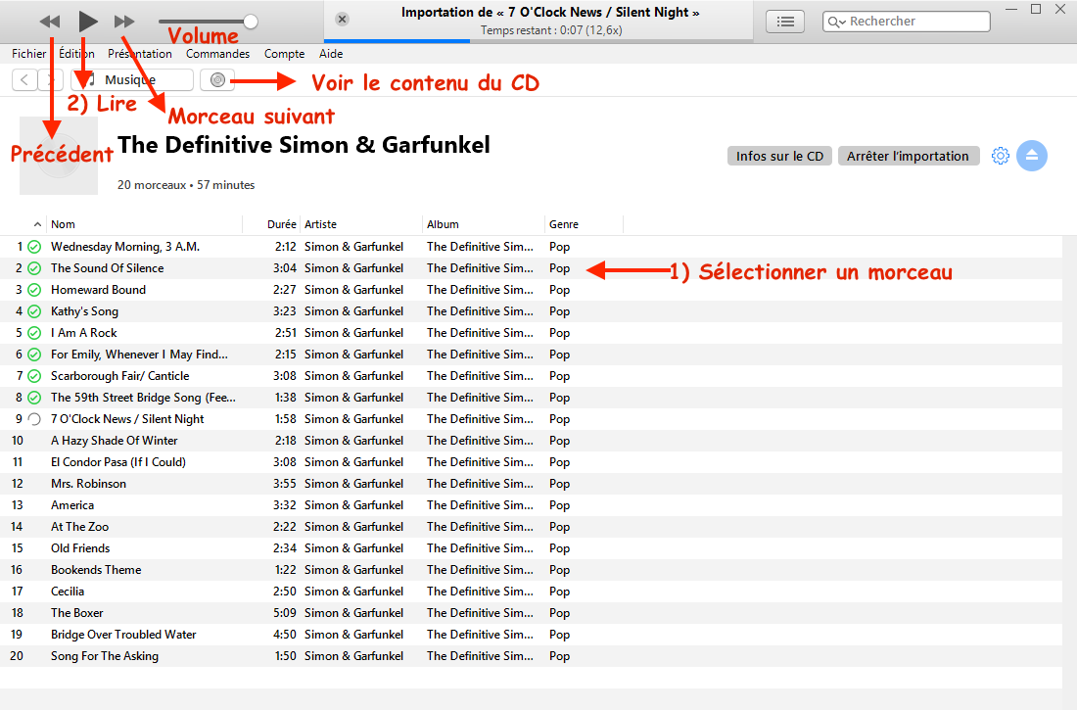Click the Infos sur le CD button
This screenshot has width=1077, height=711.
coord(779,156)
